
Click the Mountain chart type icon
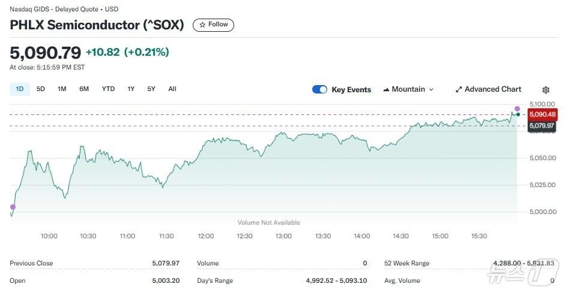[385, 89]
